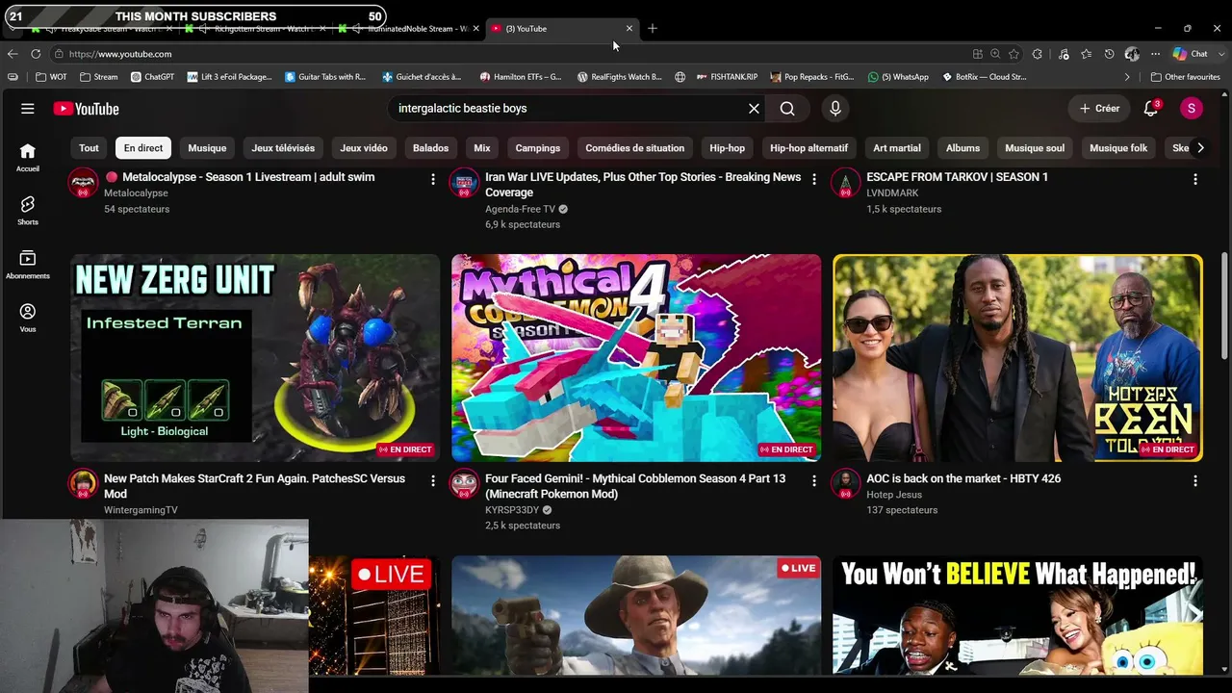
Task: Click the page vertical scrollbar
Action: click(1225, 308)
